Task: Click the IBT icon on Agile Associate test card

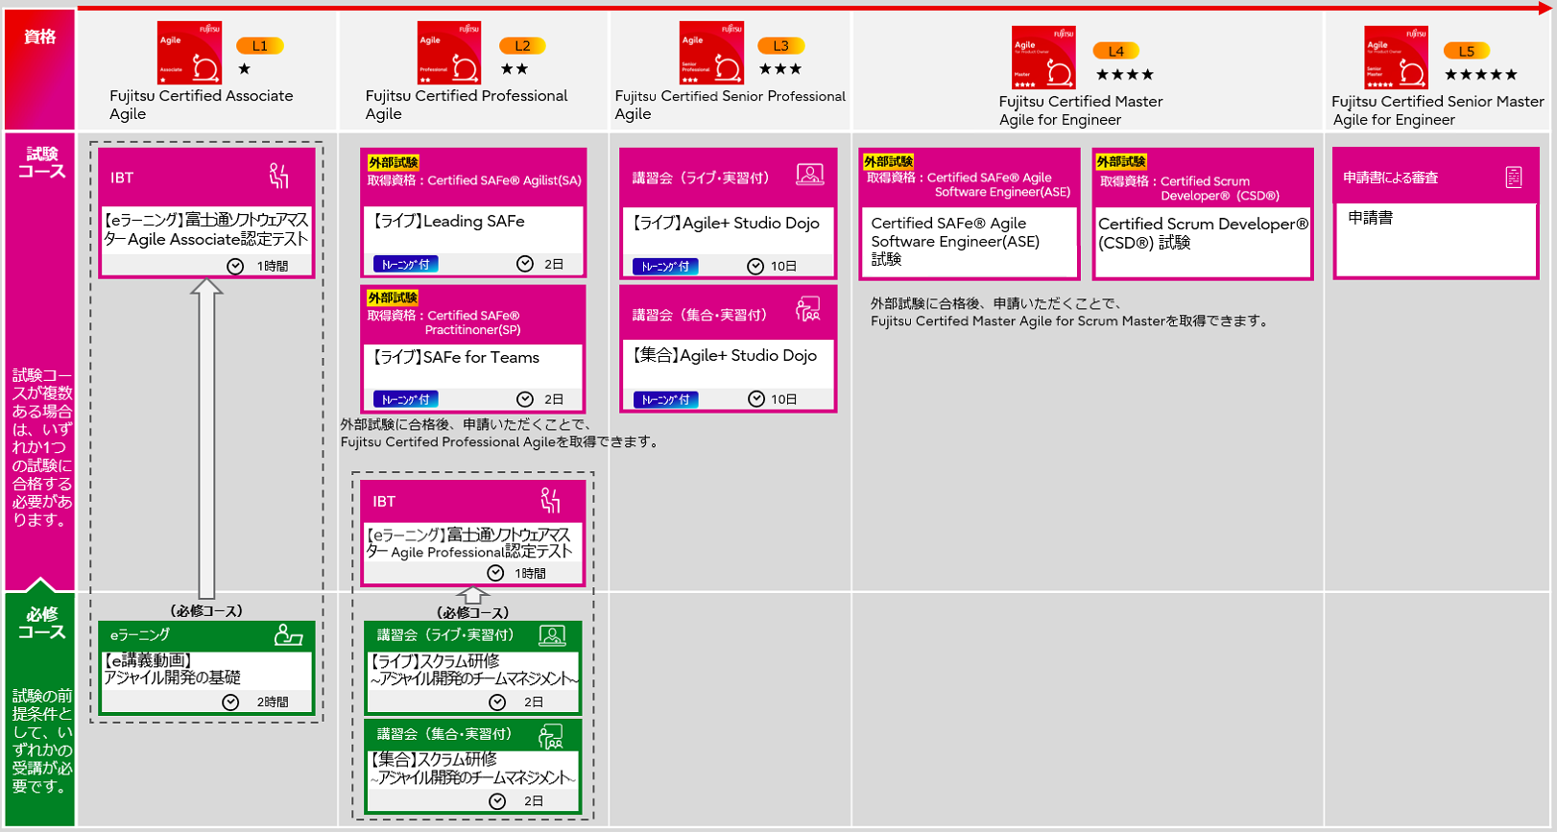Action: (279, 176)
